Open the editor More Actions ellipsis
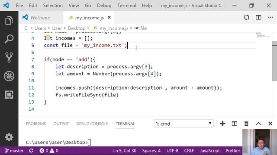Image resolution: width=277 pixels, height=155 pixels. click(271, 17)
